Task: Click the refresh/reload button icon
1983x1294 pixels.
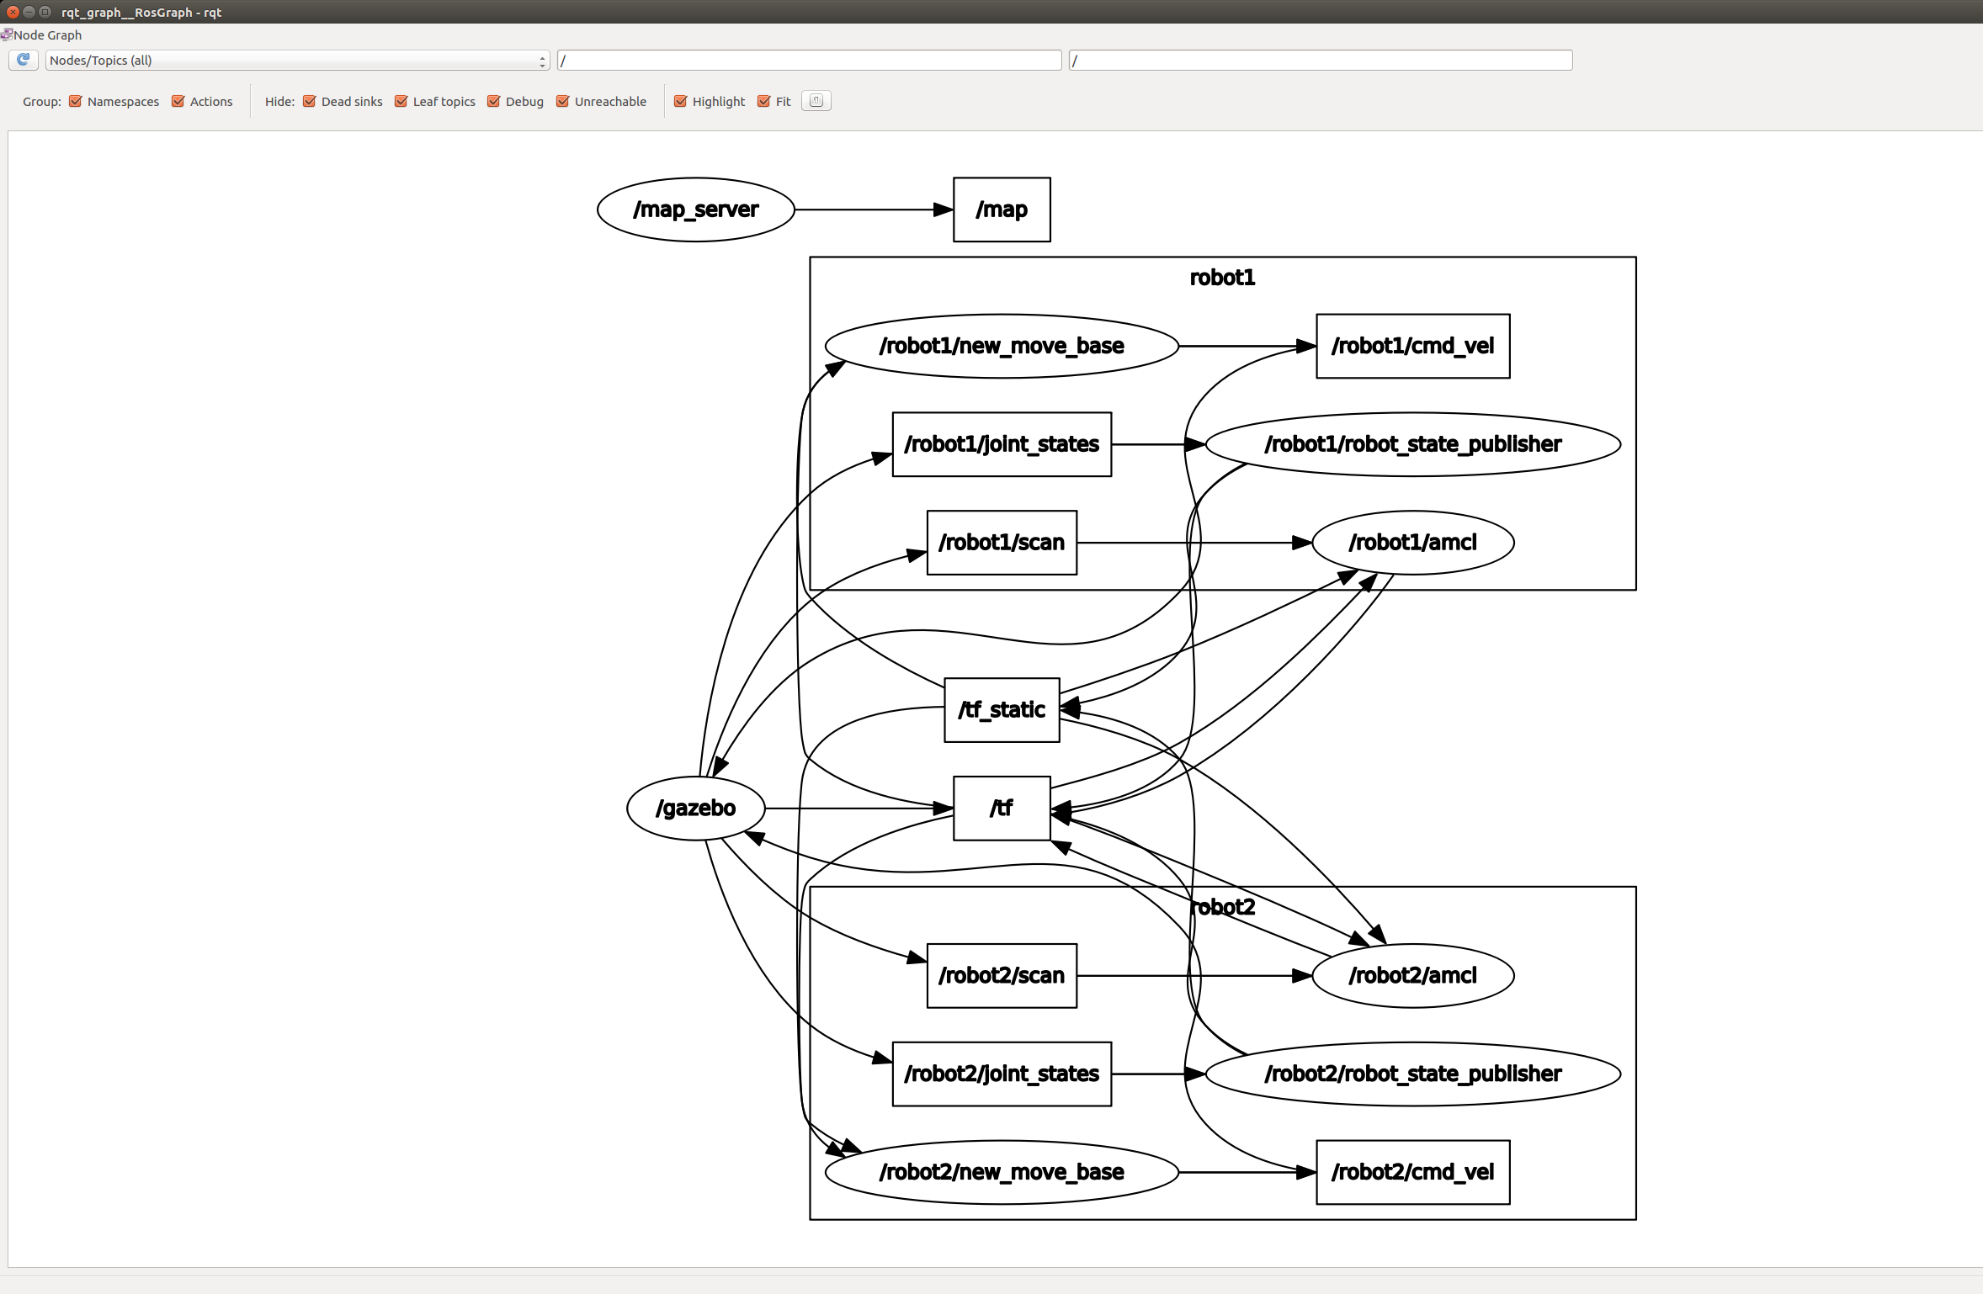Action: 23,59
